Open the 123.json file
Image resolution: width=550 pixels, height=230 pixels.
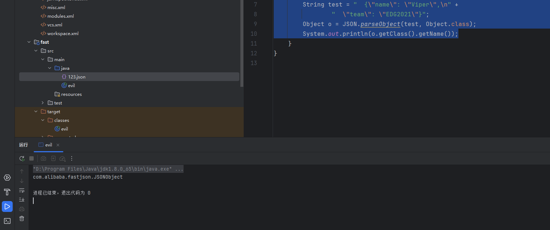pos(76,77)
